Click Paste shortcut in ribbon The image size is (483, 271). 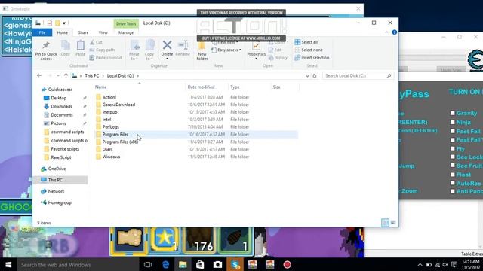106,58
